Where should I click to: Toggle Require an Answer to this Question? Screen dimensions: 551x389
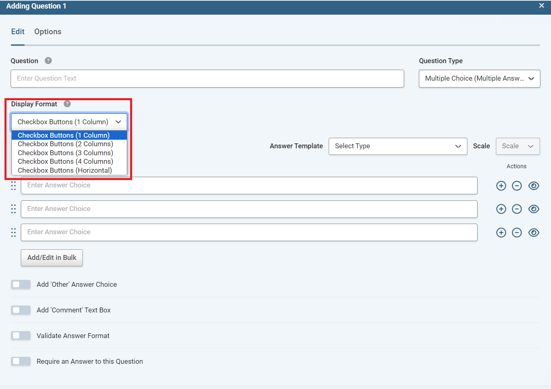tap(21, 361)
